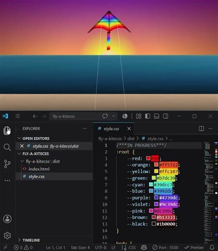Open color picker for --black #1b0000 swatch
Screen dimensions: 218x251
click(153, 223)
